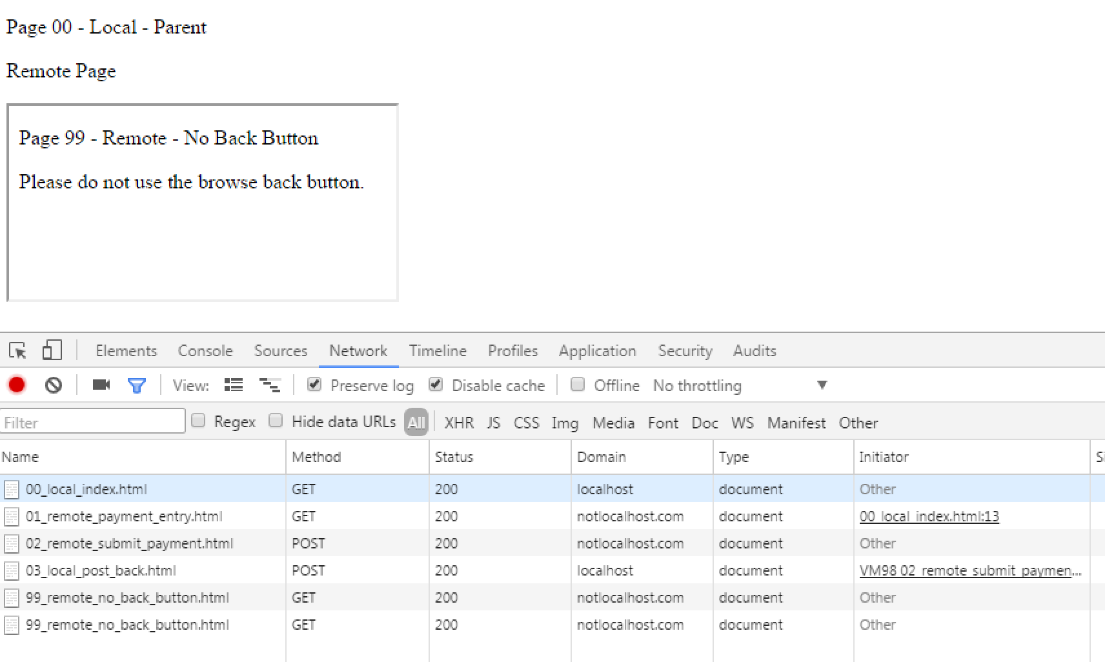Screen dimensions: 1105x662
Task: Open the No throttling dropdown
Action: pyautogui.click(x=740, y=385)
